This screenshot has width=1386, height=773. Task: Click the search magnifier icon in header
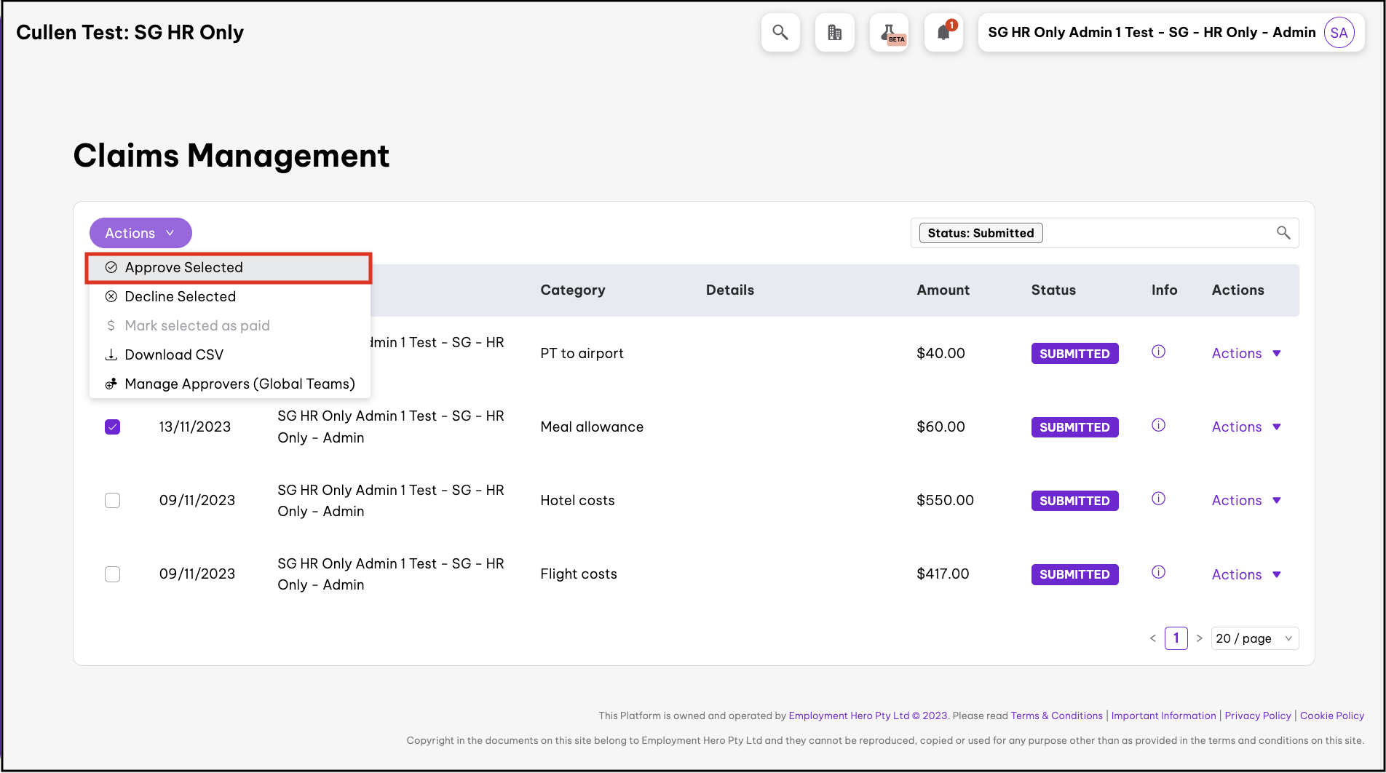780,33
